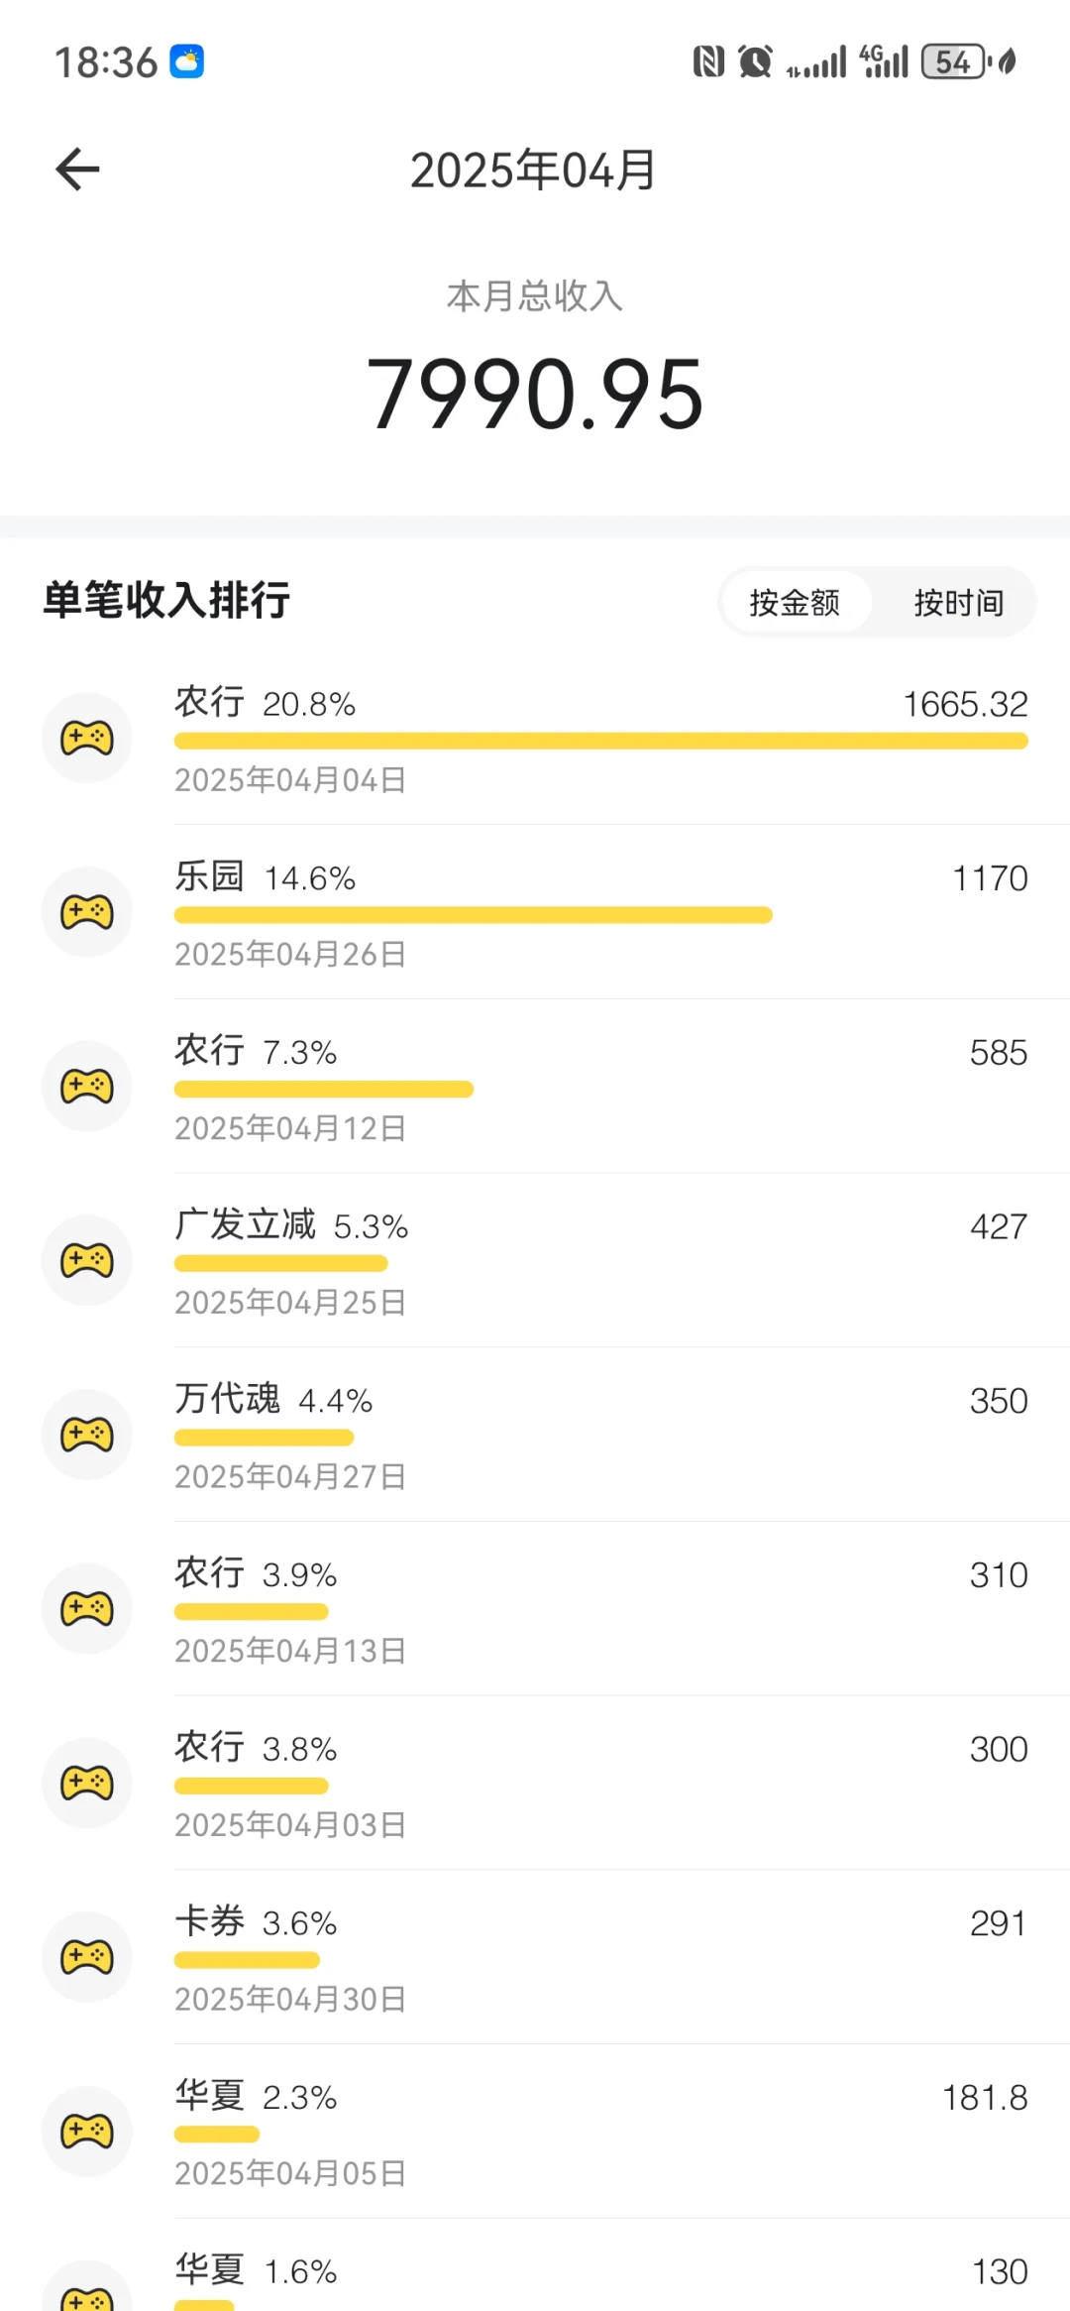
Task: Tap gamepad icon beside 广发立减 entry
Action: [87, 1260]
